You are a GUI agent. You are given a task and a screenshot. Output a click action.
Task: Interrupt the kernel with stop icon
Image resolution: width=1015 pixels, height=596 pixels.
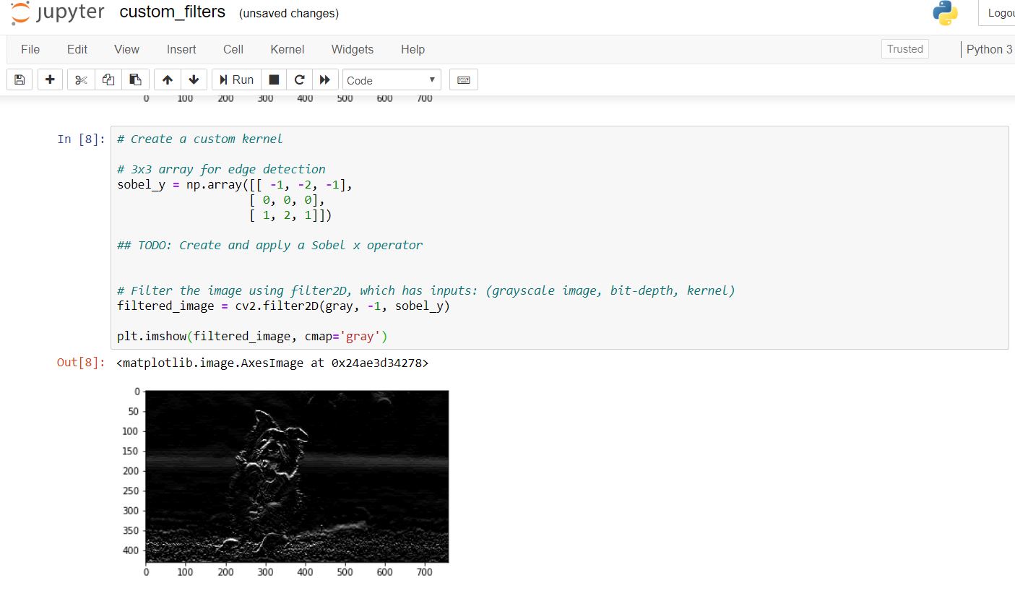(274, 79)
